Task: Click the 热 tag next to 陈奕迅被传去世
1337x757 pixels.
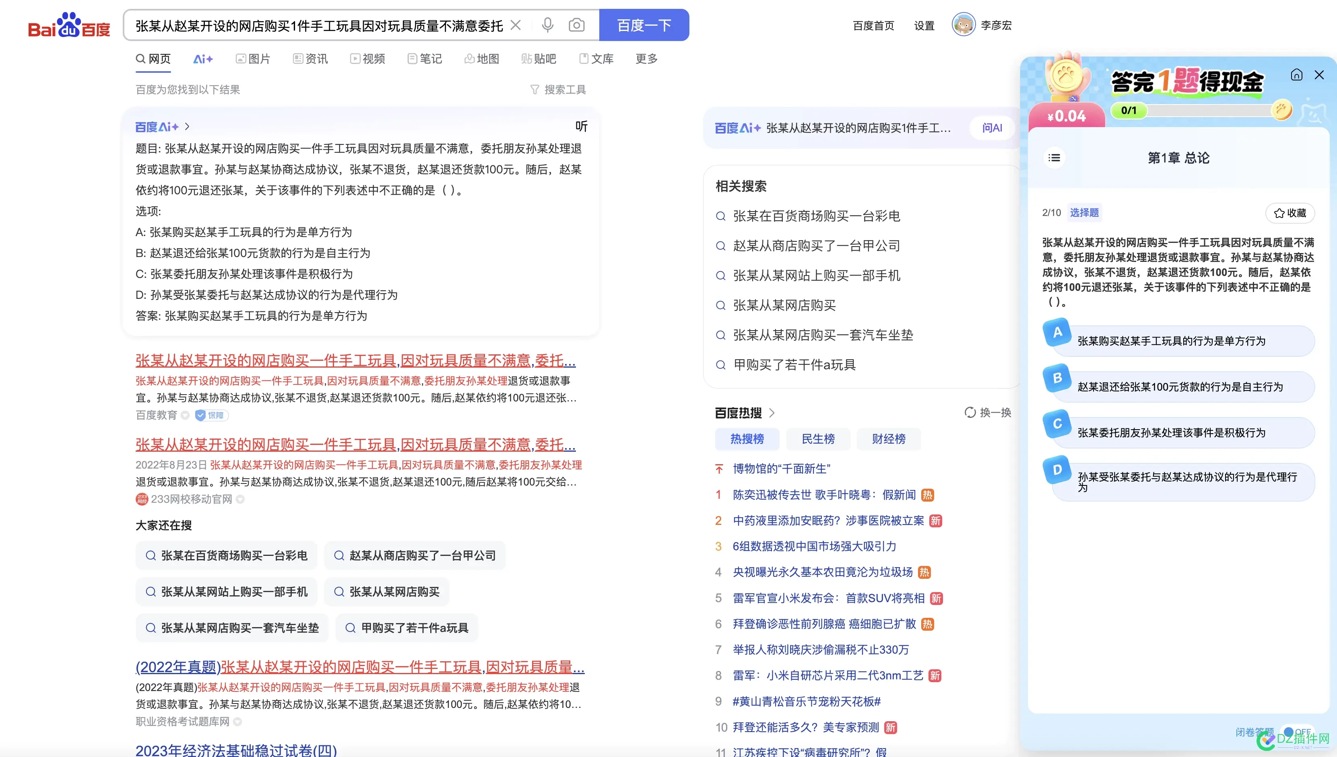Action: (x=927, y=495)
